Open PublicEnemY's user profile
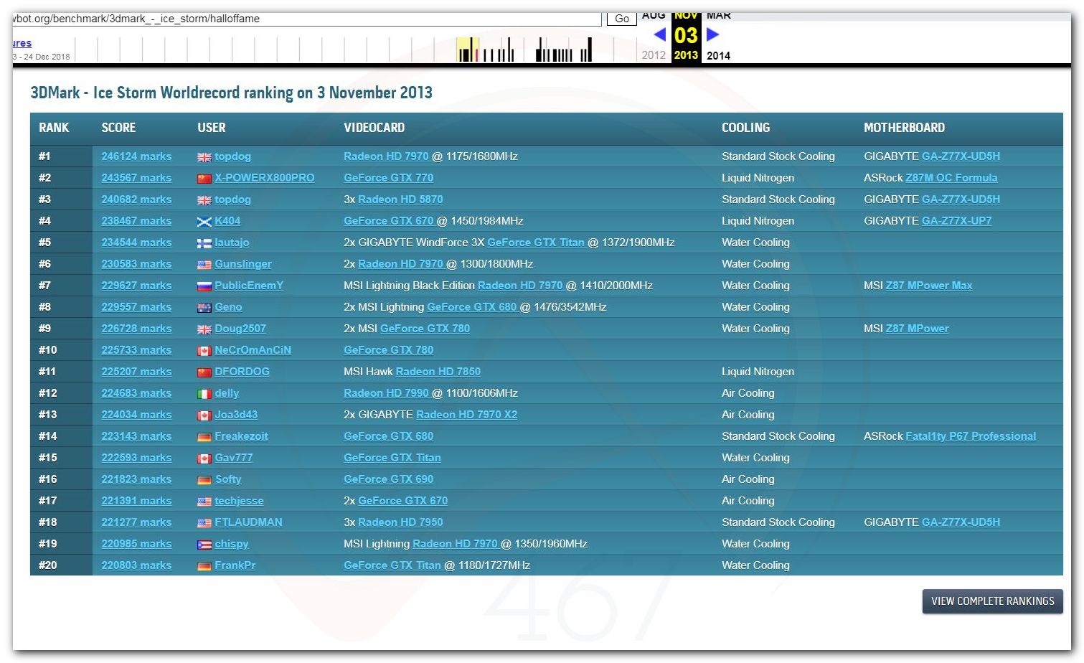The width and height of the screenshot is (1084, 663). pos(249,286)
